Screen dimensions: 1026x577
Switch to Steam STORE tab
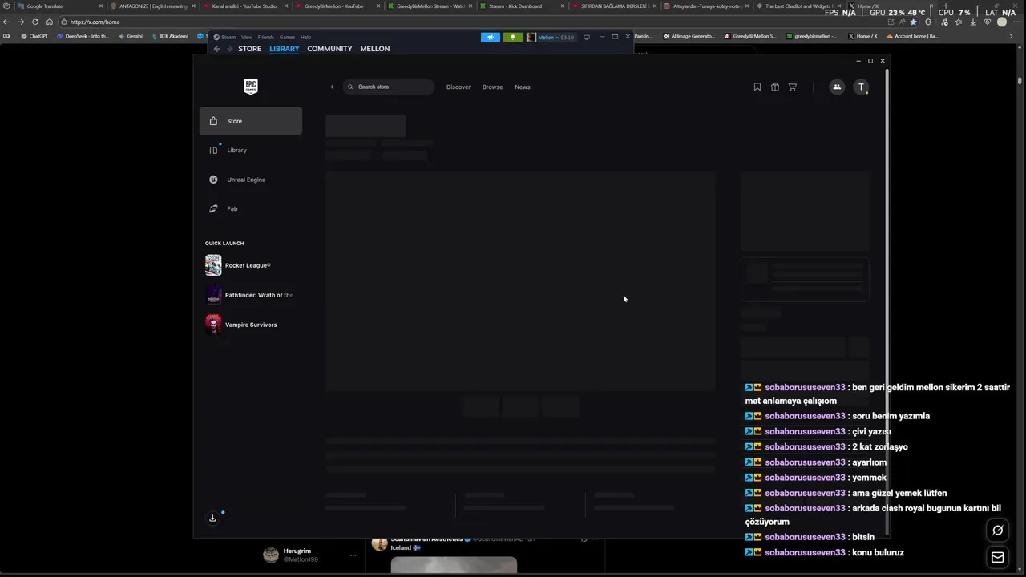(x=250, y=49)
